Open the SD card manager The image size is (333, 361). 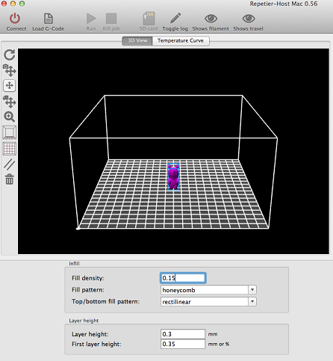[x=149, y=19]
